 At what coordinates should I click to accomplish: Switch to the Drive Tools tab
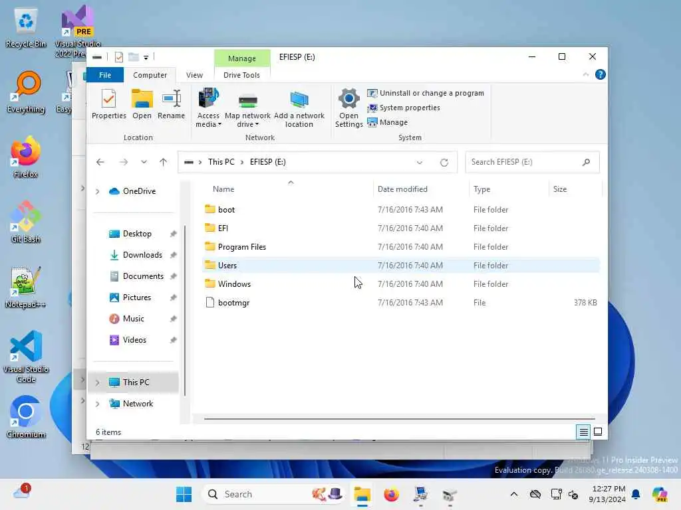241,75
